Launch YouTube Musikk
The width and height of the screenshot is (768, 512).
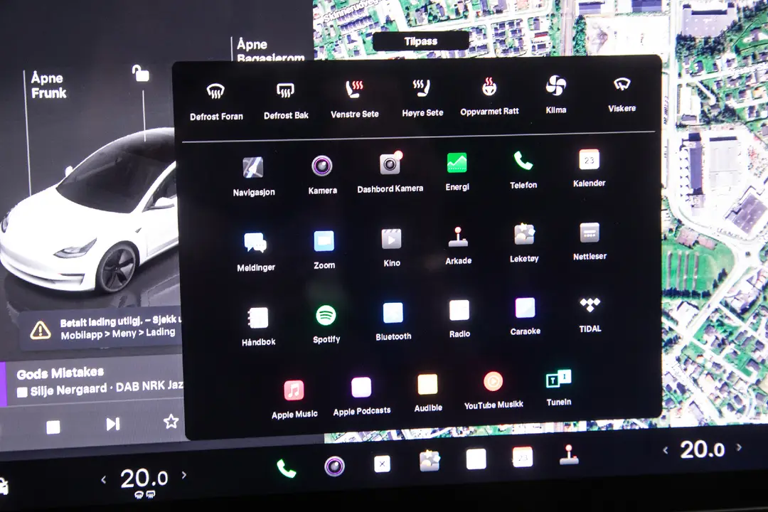pyautogui.click(x=494, y=390)
